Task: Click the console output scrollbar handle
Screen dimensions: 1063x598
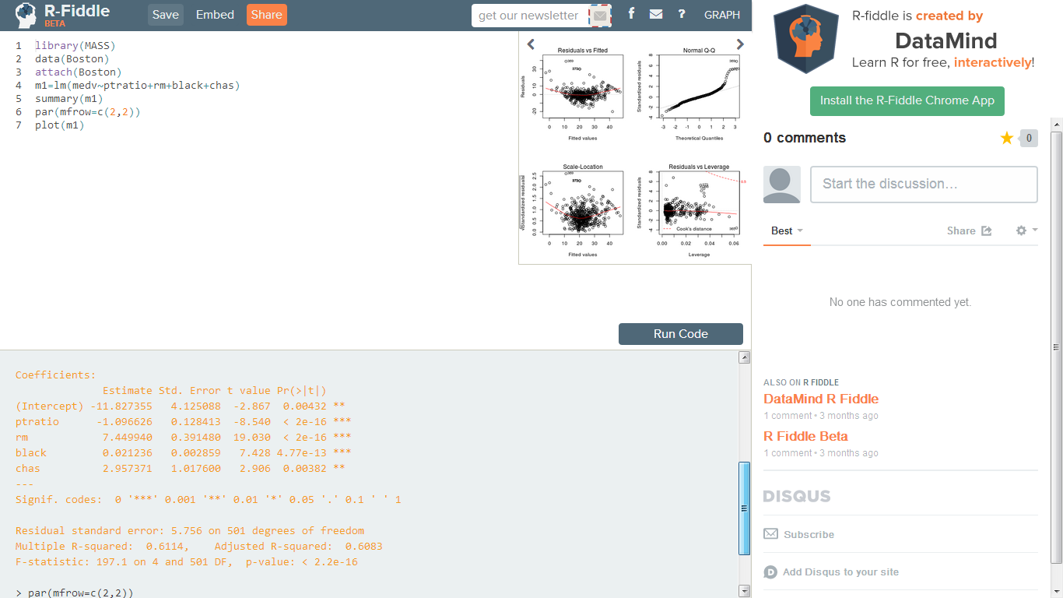Action: (745, 508)
